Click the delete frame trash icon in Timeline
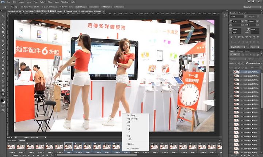Screen dimensions: 263x157 pos(52,155)
